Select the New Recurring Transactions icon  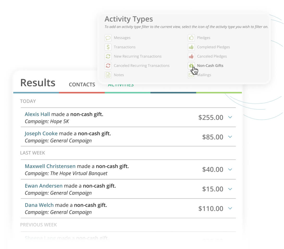pos(108,56)
